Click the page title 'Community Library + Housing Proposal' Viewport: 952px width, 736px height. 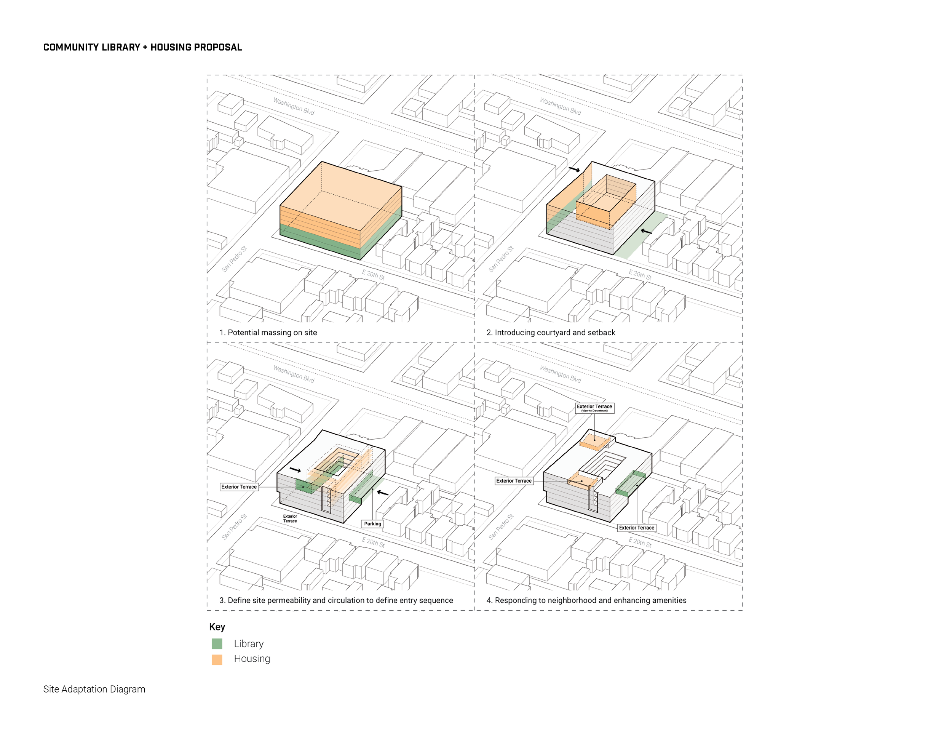142,47
